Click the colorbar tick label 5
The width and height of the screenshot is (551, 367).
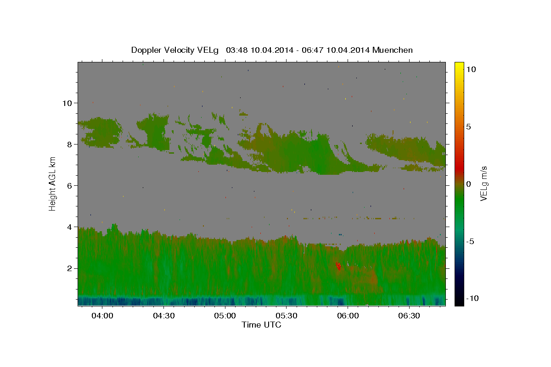pos(469,127)
